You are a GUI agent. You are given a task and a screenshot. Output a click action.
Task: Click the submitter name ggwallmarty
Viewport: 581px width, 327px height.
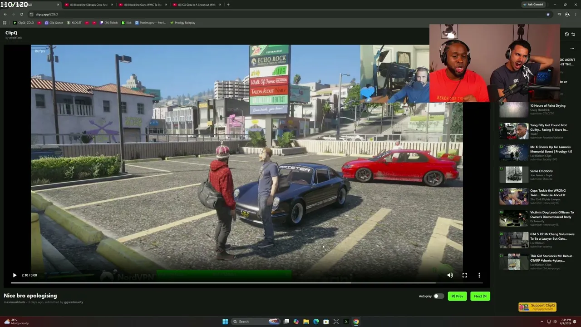[x=74, y=302]
